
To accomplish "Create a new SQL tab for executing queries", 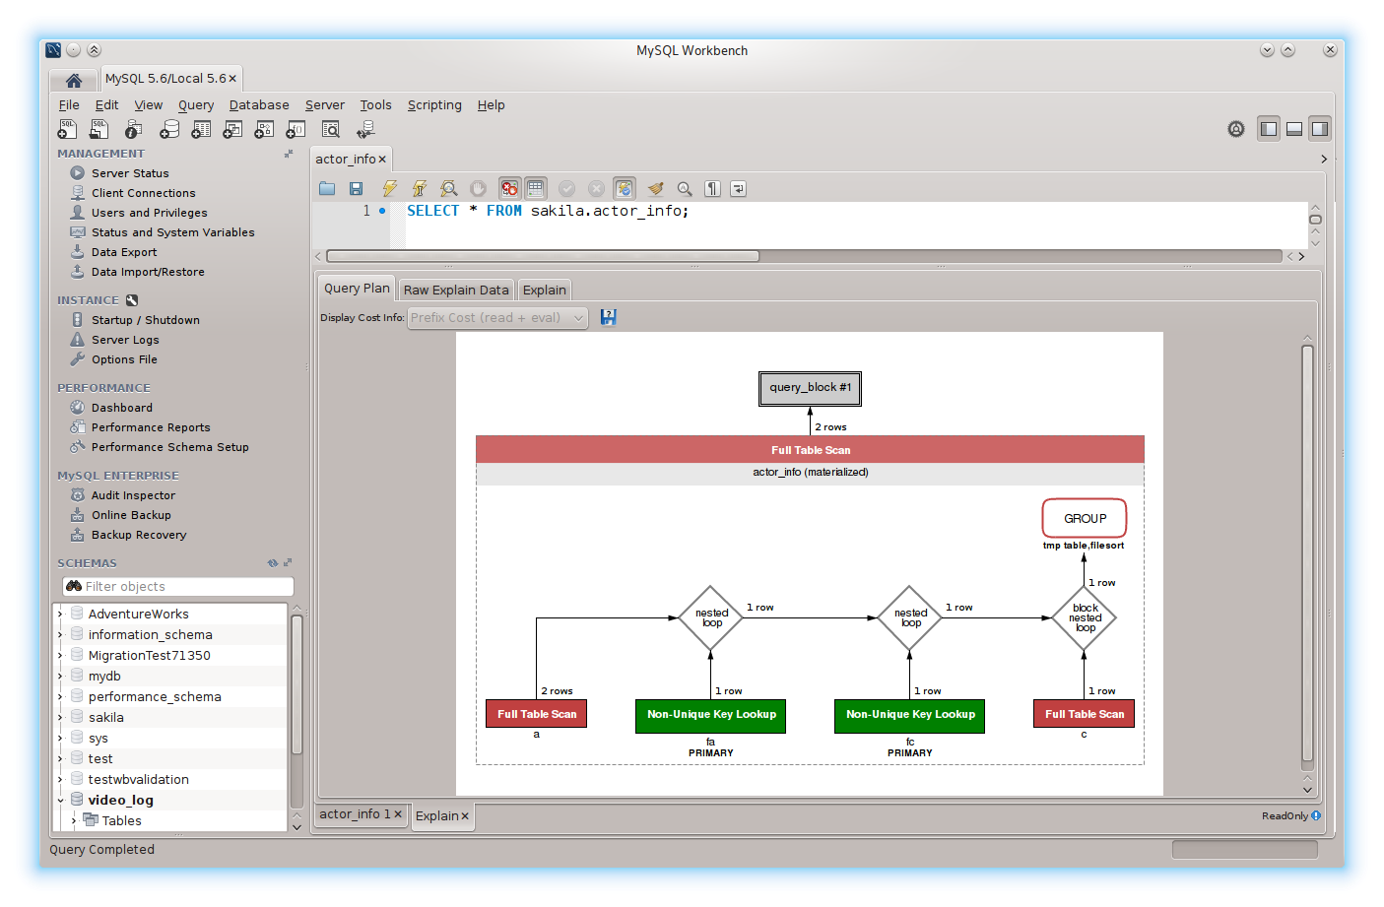I will pyautogui.click(x=67, y=129).
